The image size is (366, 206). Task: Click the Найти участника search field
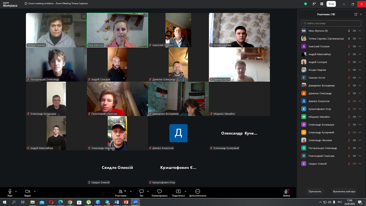coord(331,23)
